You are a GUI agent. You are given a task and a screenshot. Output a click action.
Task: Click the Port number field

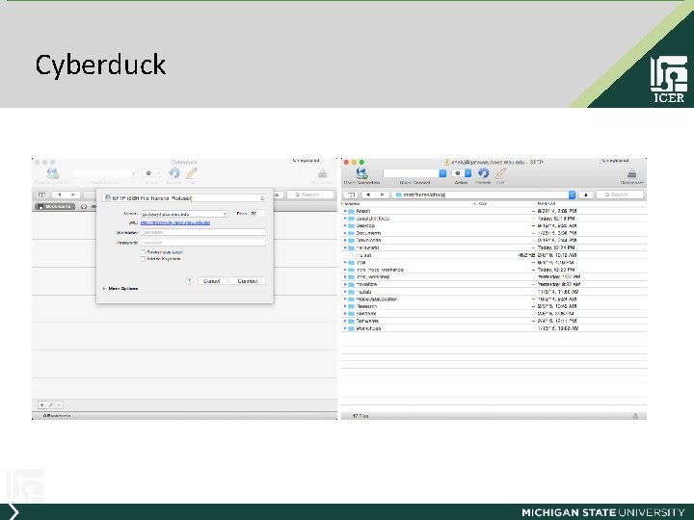[257, 214]
